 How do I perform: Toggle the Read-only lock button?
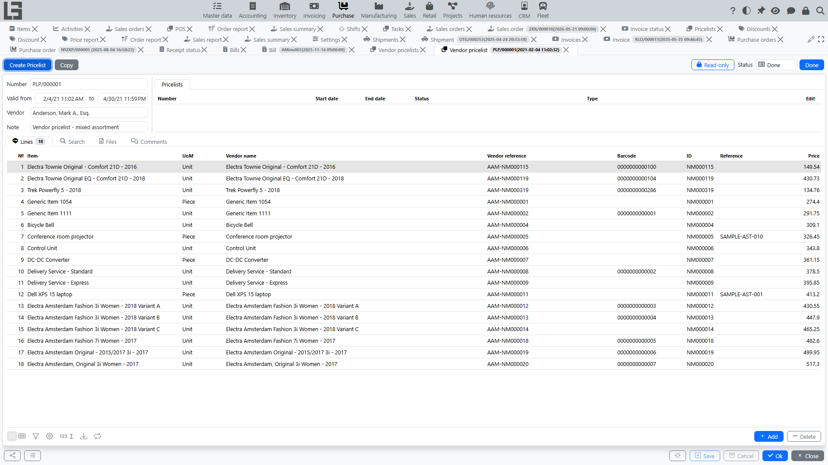click(712, 65)
